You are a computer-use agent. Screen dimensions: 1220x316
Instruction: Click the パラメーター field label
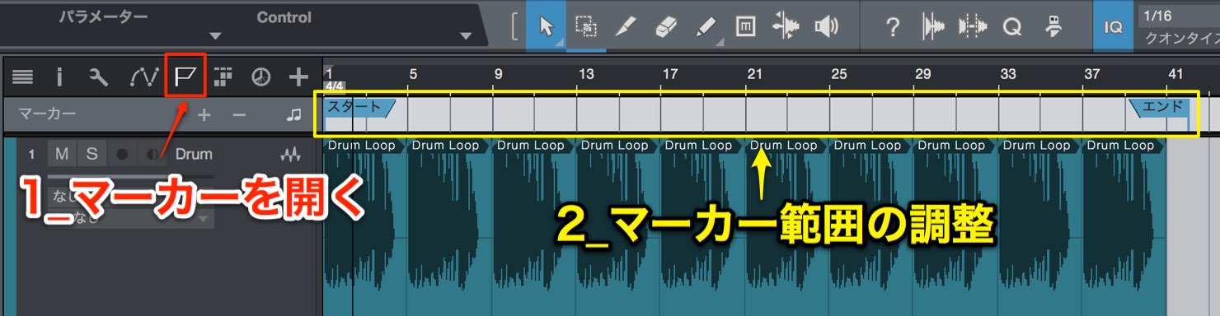(103, 16)
